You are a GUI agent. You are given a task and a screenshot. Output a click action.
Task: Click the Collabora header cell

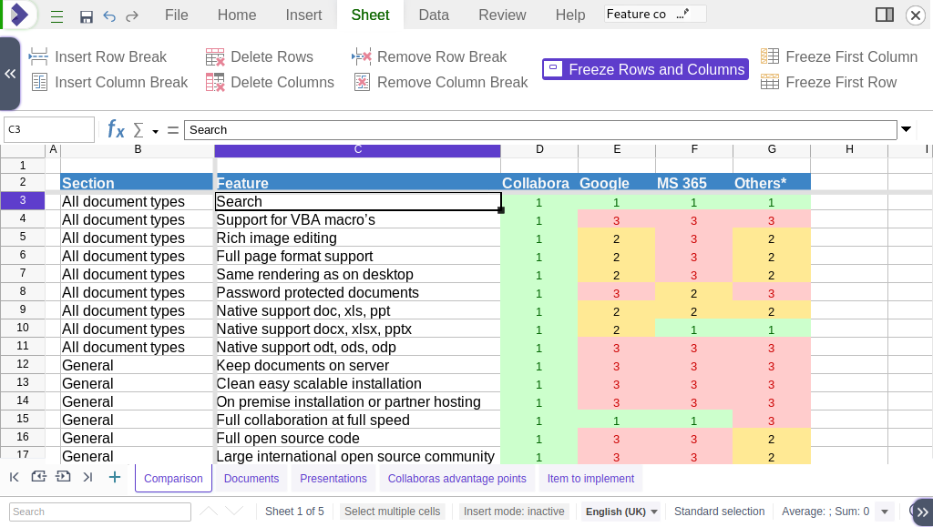(539, 182)
